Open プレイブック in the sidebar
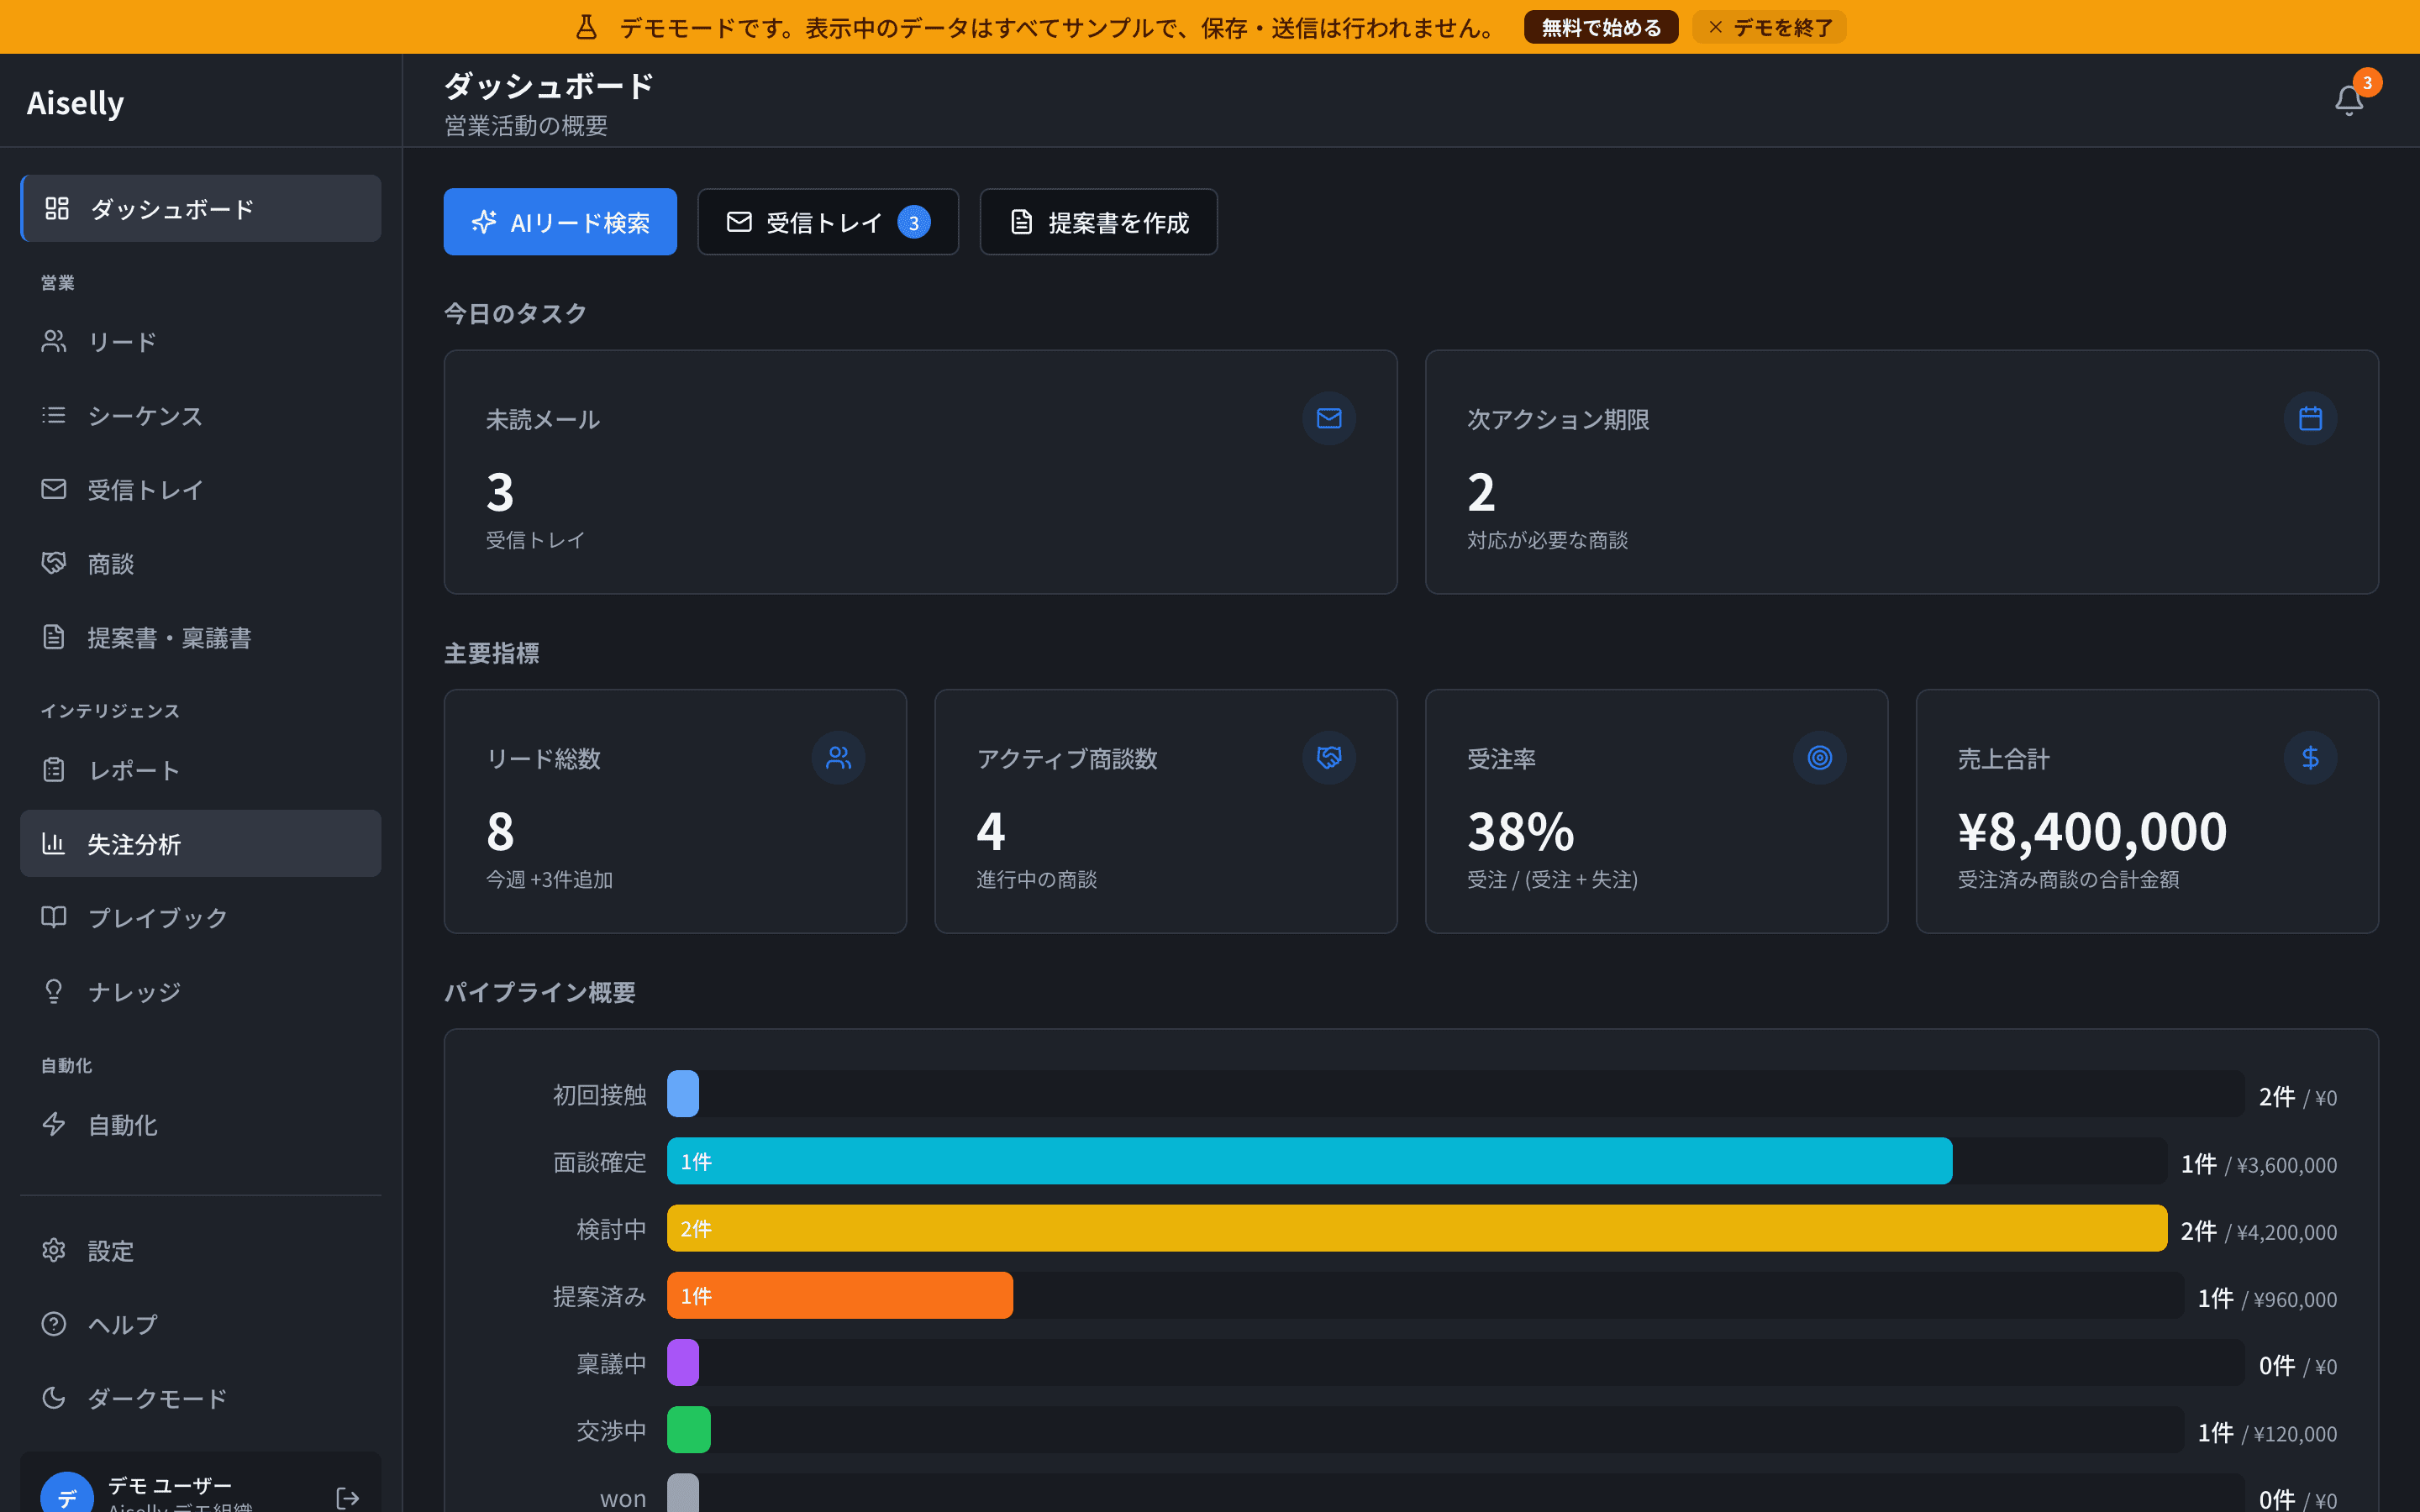Screen dimensions: 2420x1512 coord(201,918)
